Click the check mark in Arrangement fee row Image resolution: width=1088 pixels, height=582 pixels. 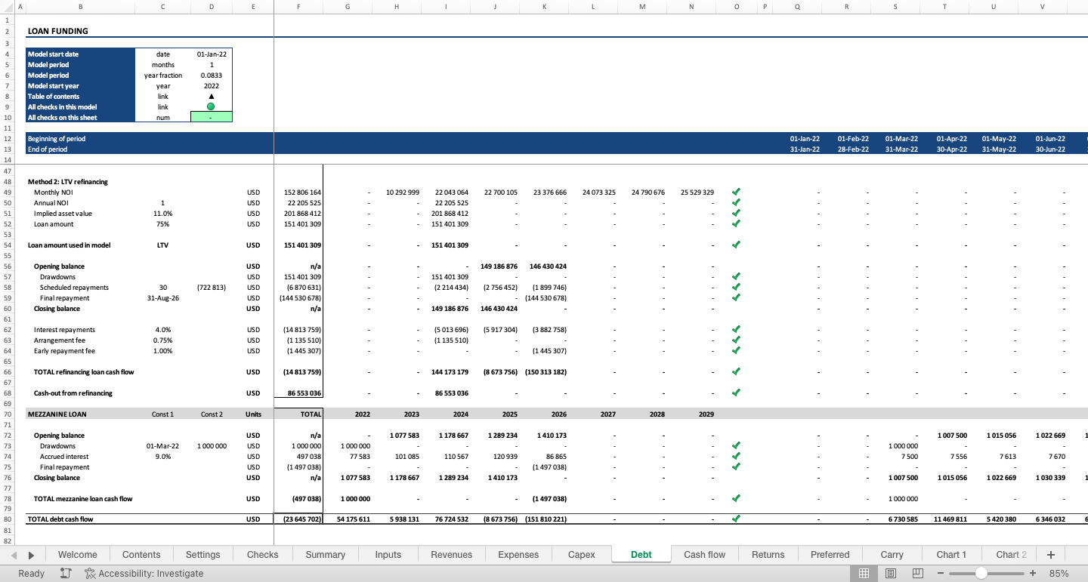[x=736, y=340]
